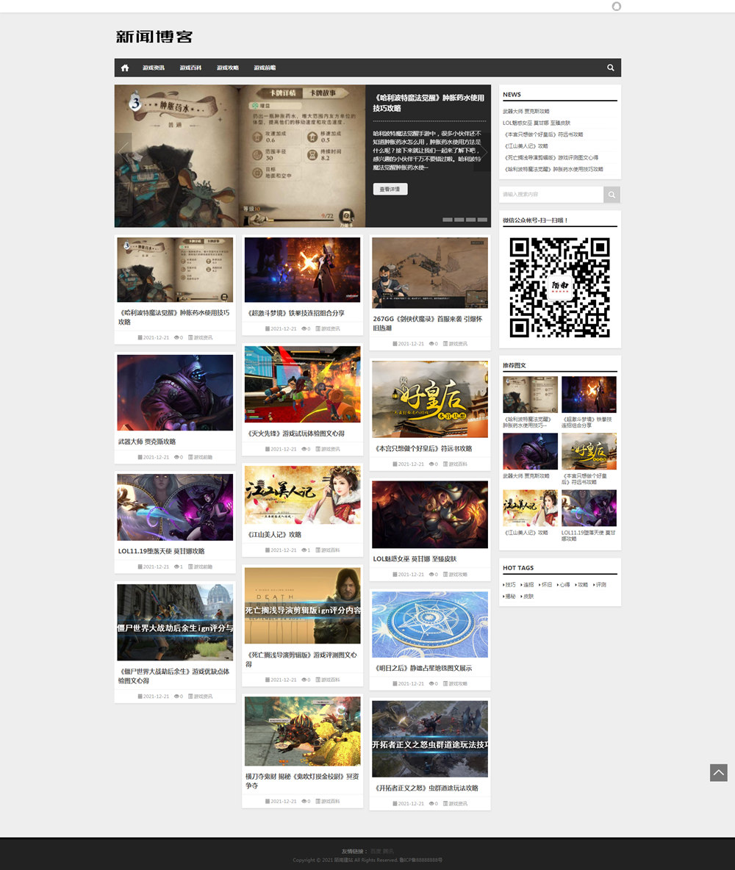The width and height of the screenshot is (735, 870).
Task: Open NEWS item 武器大师 贾克斯攻略
Action: 526,111
